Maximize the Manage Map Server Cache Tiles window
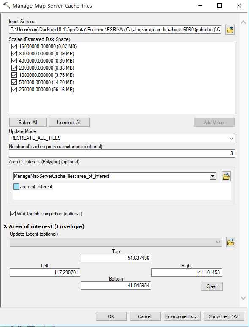 (x=219, y=5)
